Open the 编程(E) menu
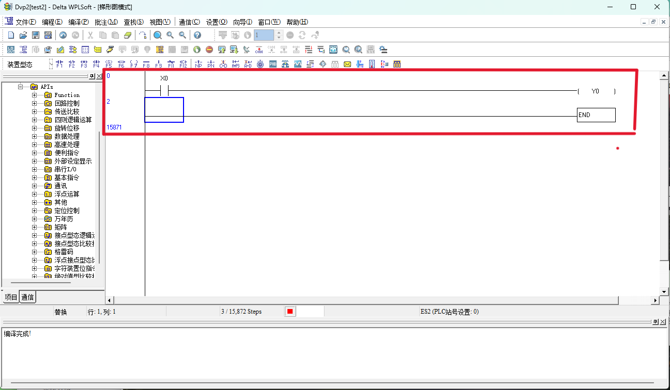The width and height of the screenshot is (670, 390). click(52, 22)
